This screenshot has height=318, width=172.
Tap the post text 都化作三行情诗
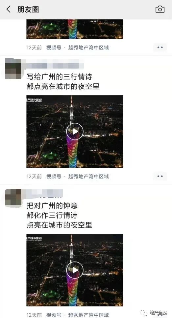(52, 215)
